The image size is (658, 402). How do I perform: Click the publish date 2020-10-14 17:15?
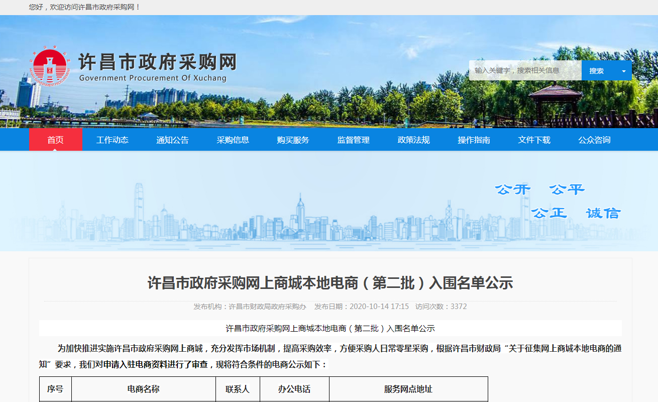379,307
